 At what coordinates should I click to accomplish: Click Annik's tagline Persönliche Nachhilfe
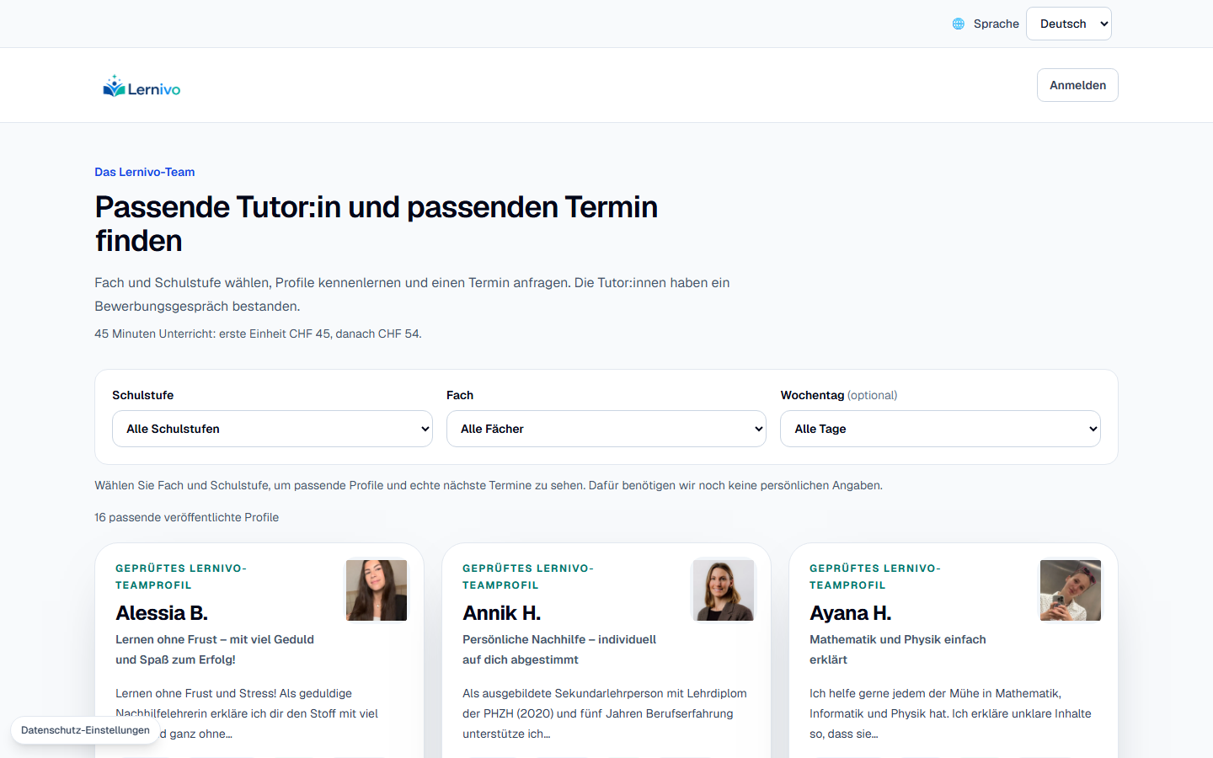point(559,649)
